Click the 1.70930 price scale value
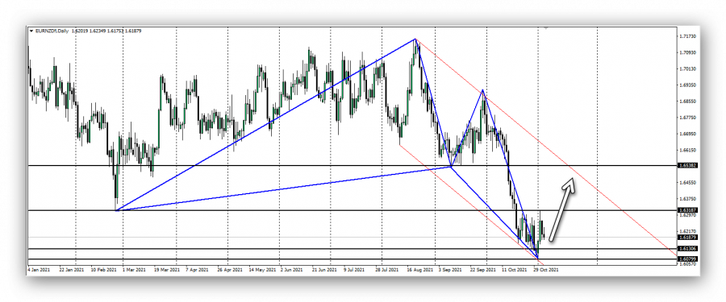The image size is (726, 302). tap(688, 52)
